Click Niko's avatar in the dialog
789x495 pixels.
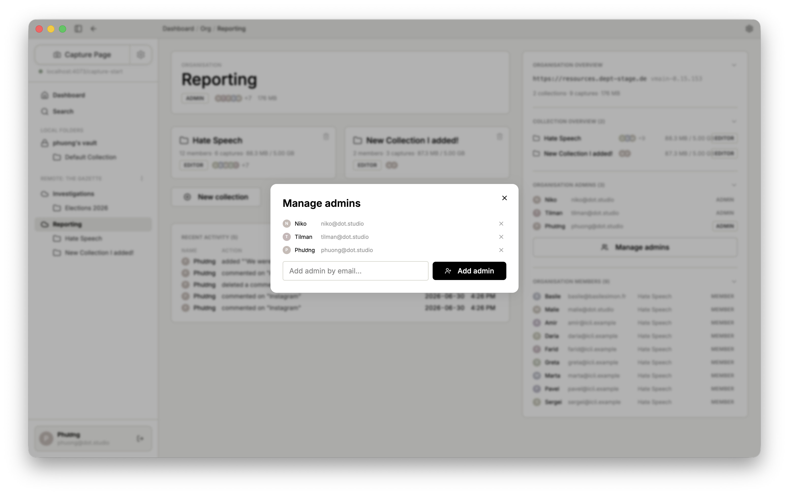[x=286, y=224]
